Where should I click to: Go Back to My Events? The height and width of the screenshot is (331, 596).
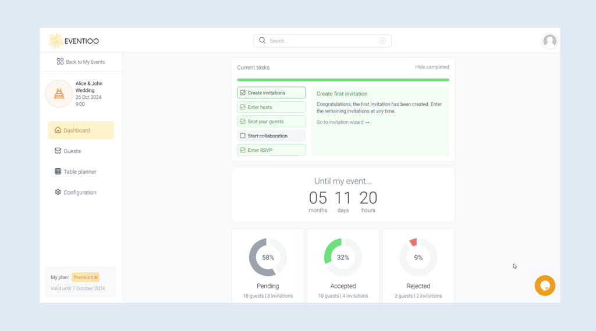point(81,62)
